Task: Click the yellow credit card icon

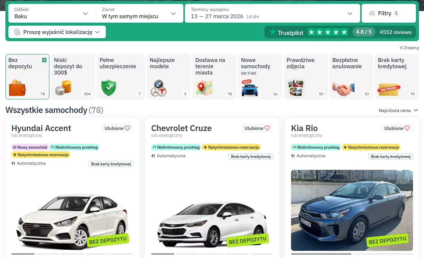Action: (x=389, y=89)
